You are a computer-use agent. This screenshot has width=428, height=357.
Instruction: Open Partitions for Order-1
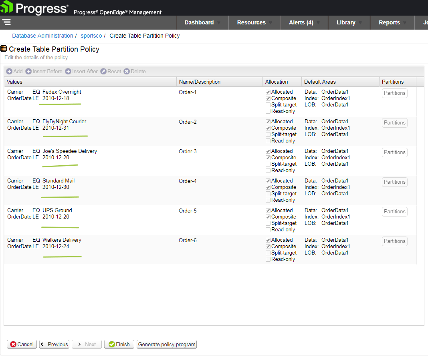(x=394, y=93)
